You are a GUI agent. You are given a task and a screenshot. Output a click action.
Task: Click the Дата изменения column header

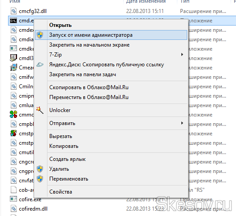point(146,1)
